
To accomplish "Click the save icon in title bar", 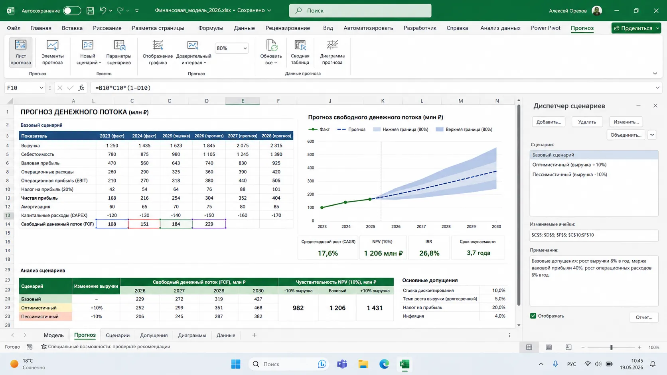I will pos(91,11).
